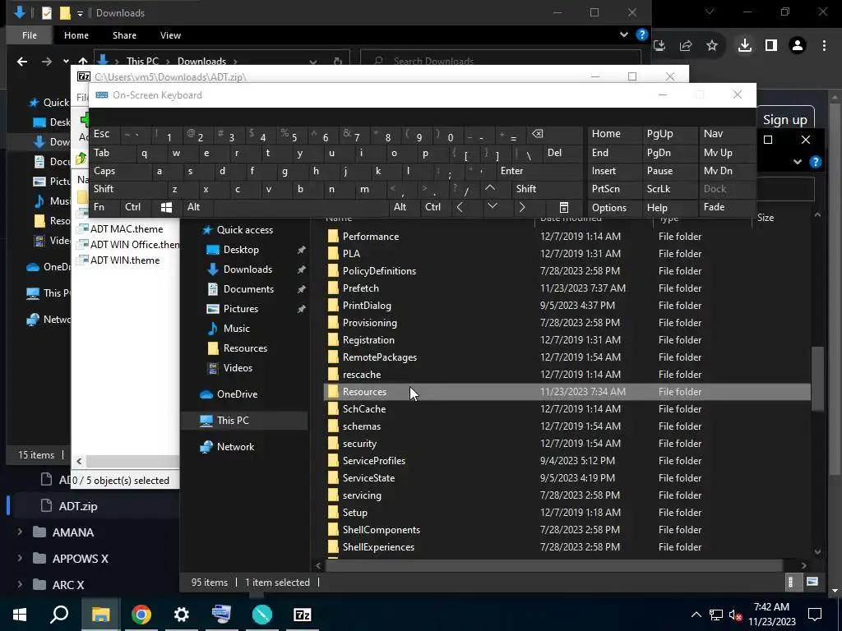Expand the AMANA folder tree item
The height and width of the screenshot is (631, 842).
pos(20,532)
